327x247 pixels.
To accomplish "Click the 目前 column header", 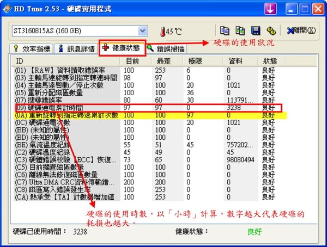I will 135,61.
